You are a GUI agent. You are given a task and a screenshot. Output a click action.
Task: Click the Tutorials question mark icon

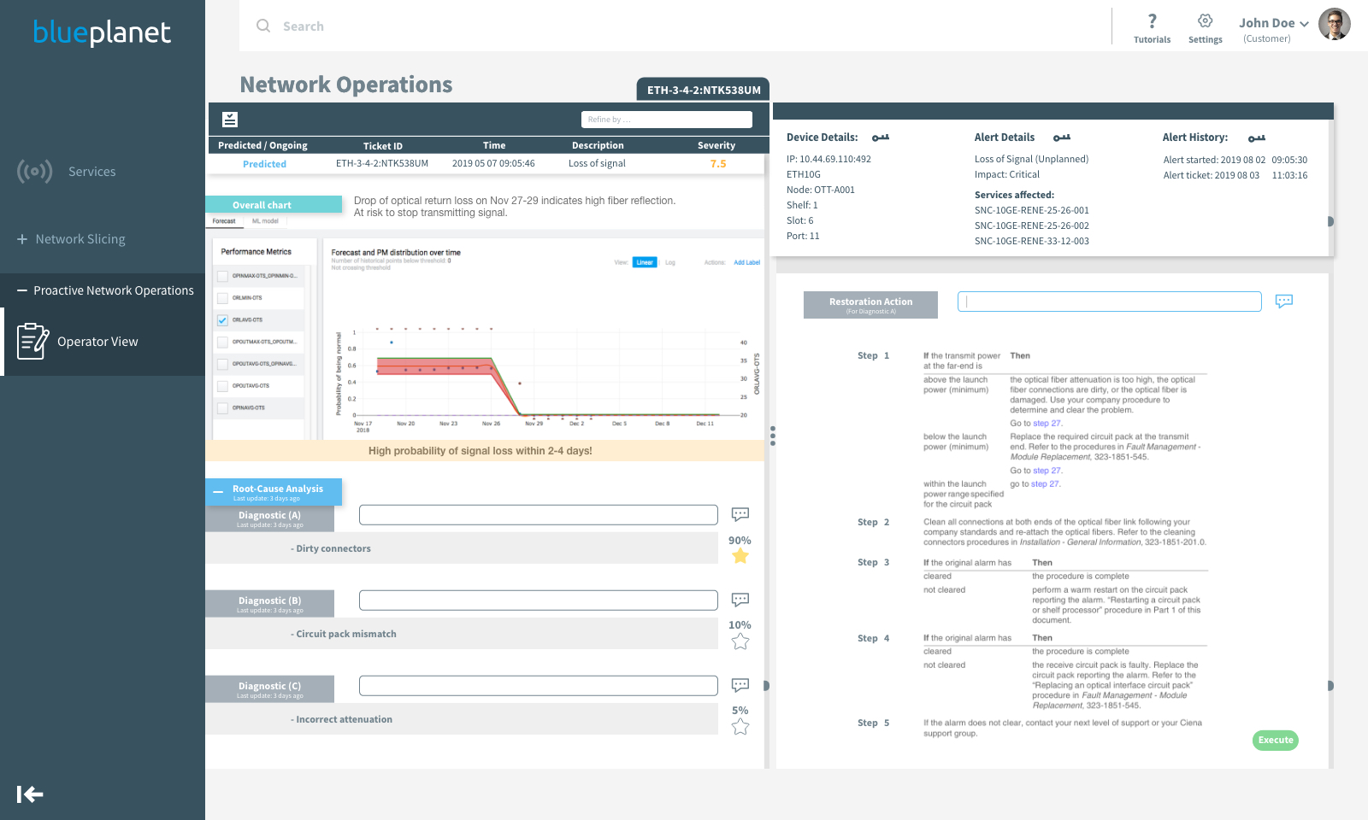pyautogui.click(x=1152, y=21)
